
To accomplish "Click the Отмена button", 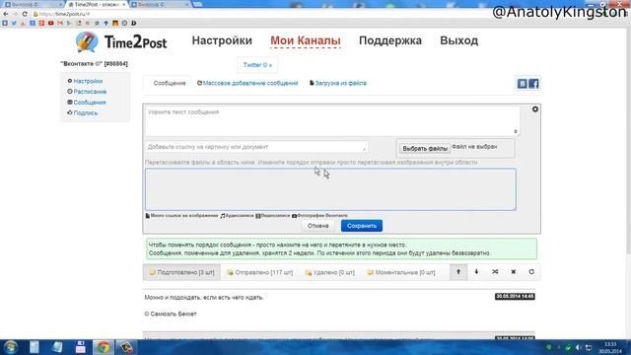I will pos(317,226).
